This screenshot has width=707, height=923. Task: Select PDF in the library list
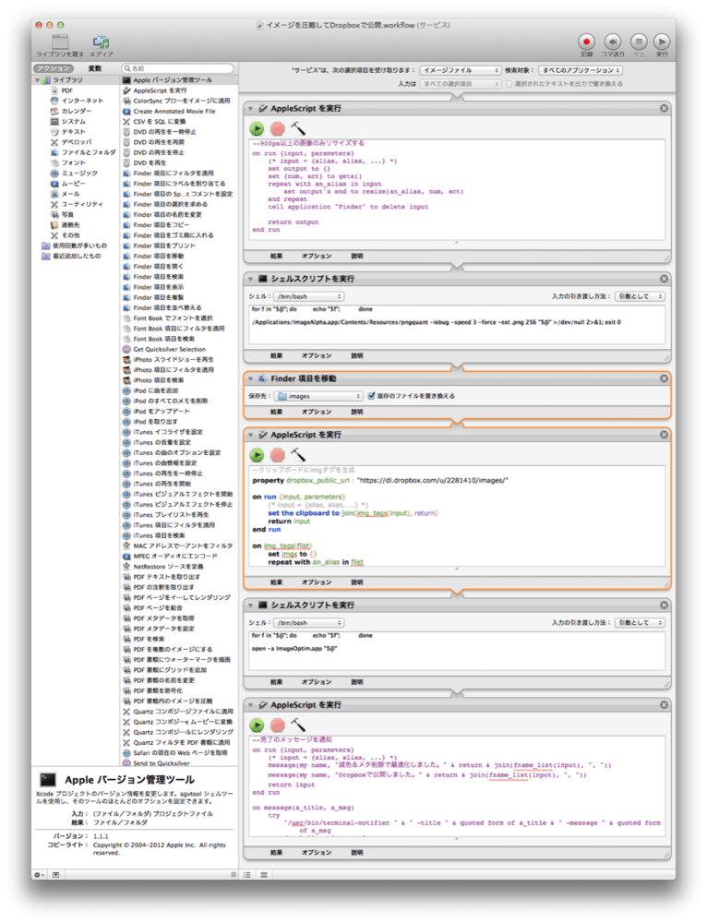(67, 90)
